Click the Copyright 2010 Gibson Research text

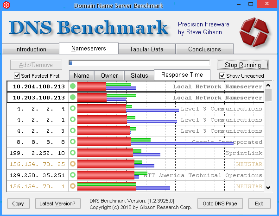[x=141, y=207]
